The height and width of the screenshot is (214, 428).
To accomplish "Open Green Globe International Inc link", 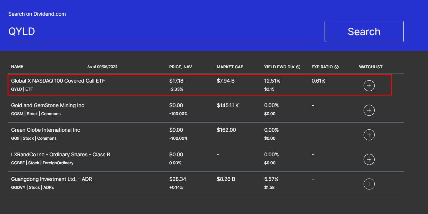I will [x=45, y=130].
